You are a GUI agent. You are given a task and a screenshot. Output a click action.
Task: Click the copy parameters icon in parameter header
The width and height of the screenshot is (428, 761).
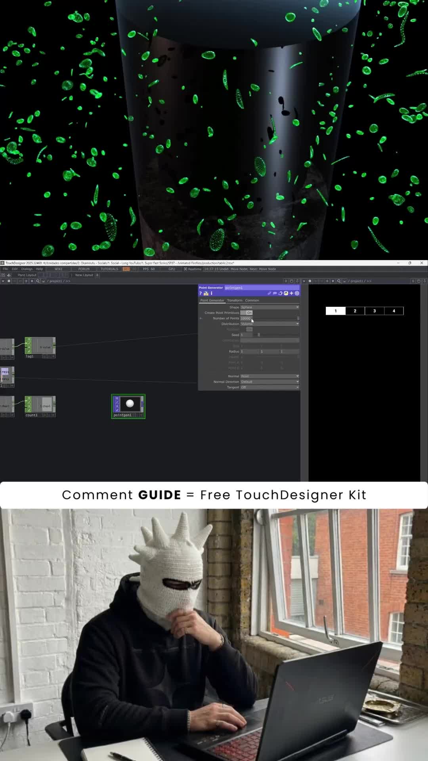pyautogui.click(x=280, y=293)
